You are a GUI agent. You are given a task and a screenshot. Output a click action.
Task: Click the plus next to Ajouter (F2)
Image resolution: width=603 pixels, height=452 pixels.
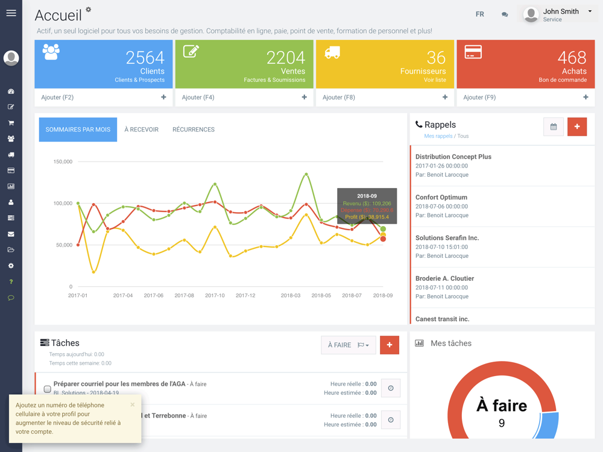pos(163,97)
